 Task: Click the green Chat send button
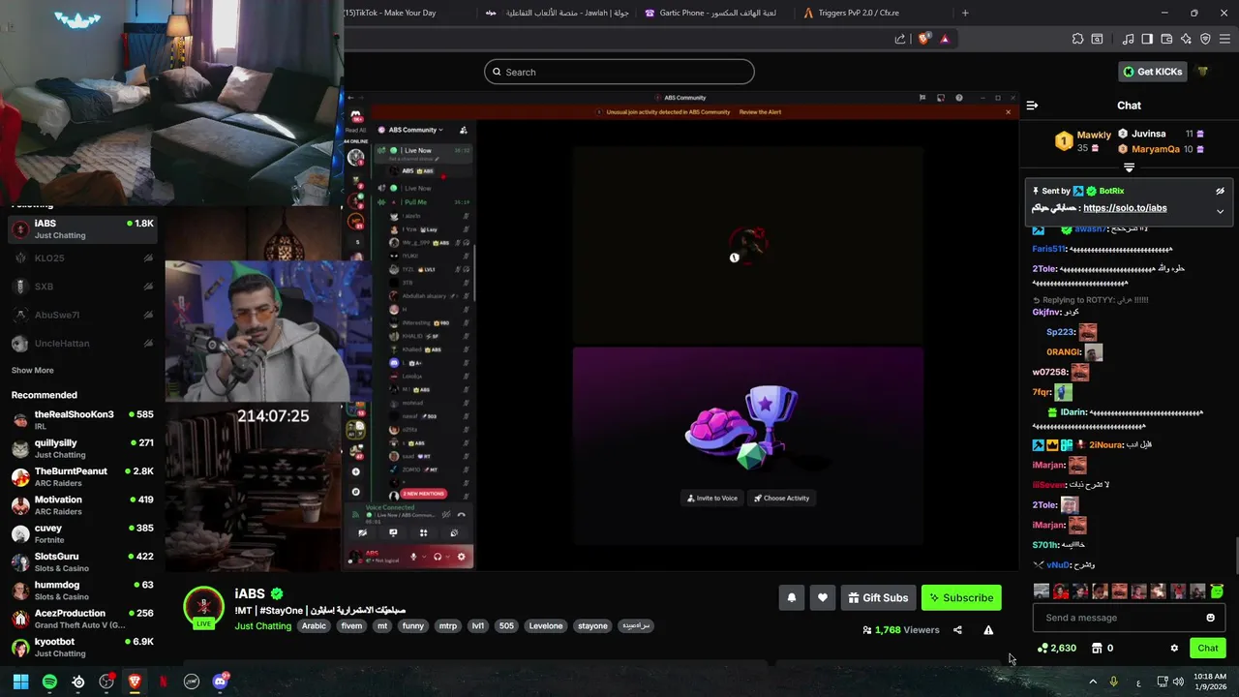(x=1208, y=649)
